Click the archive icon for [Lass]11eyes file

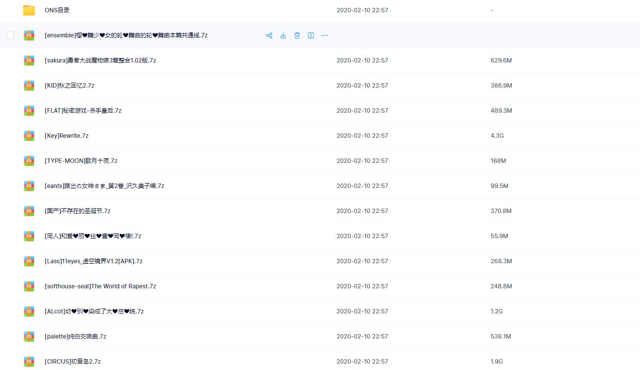tap(29, 261)
